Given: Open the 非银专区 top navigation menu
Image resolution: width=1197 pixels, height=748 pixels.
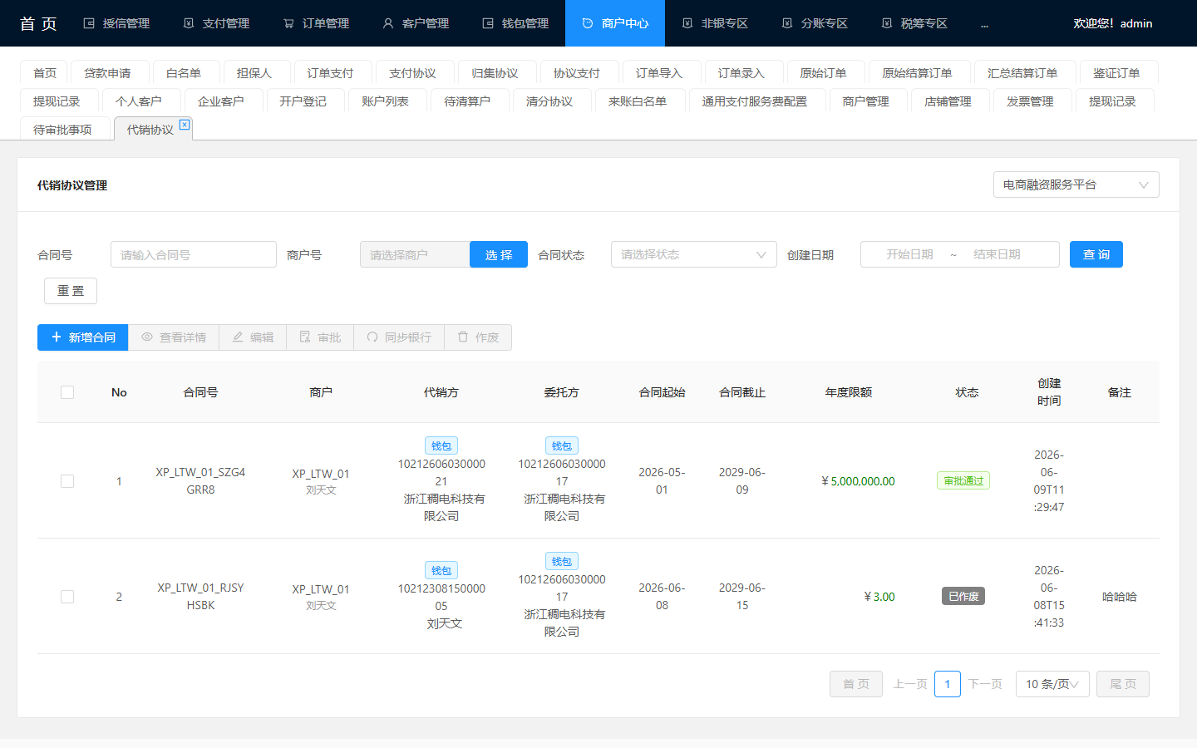Looking at the screenshot, I should [x=715, y=23].
